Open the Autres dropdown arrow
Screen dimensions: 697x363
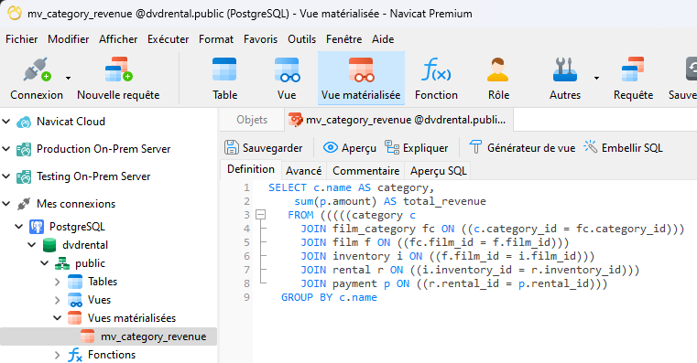pos(596,78)
